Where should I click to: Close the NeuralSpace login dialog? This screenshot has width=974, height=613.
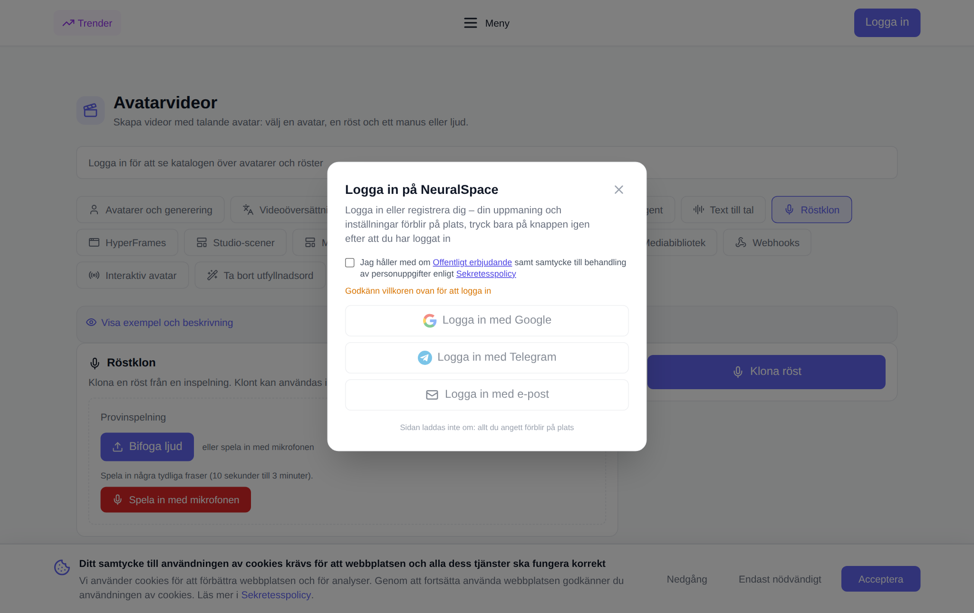tap(618, 190)
